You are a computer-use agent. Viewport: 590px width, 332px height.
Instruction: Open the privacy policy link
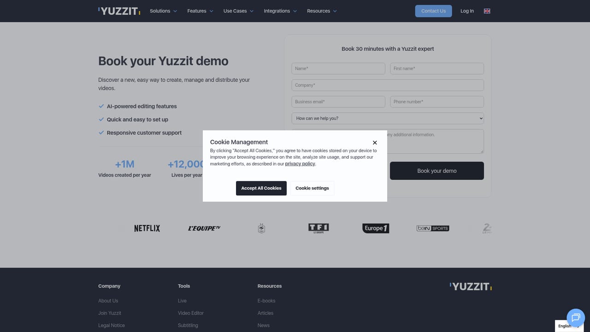coord(300,164)
